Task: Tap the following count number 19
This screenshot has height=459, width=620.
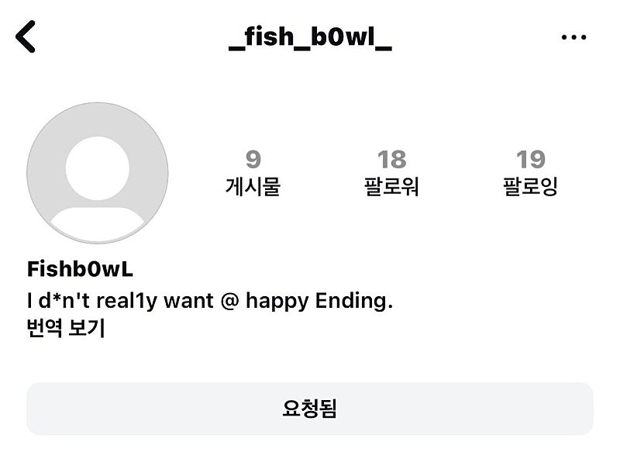Action: click(x=530, y=160)
